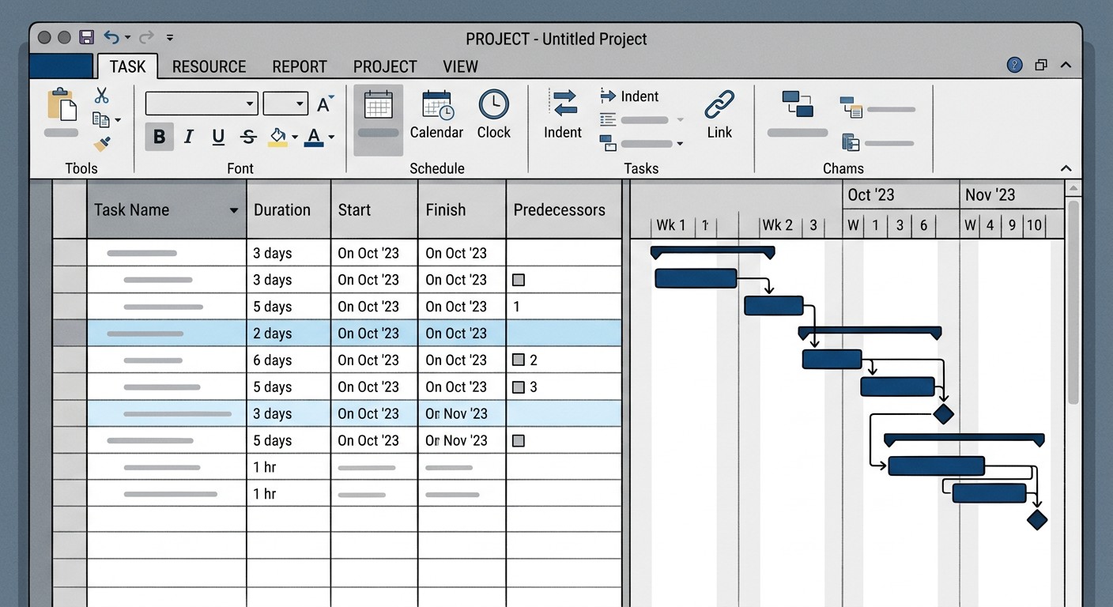Click the Nov '23 timescale header

(1011, 195)
